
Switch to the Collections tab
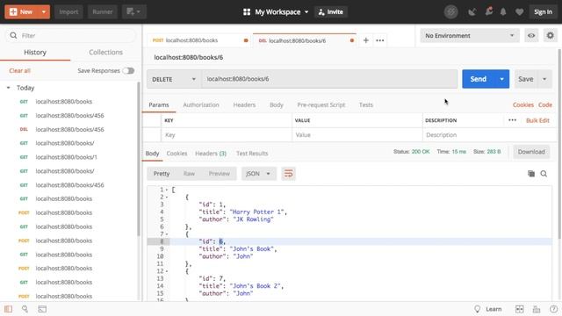(105, 53)
